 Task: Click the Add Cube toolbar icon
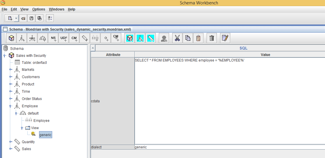11,38
